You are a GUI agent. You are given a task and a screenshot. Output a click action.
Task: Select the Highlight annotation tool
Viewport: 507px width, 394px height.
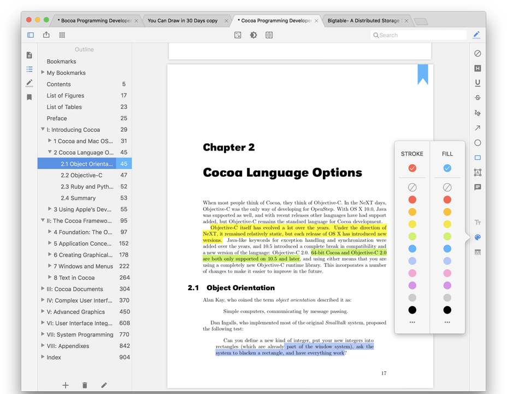click(477, 68)
